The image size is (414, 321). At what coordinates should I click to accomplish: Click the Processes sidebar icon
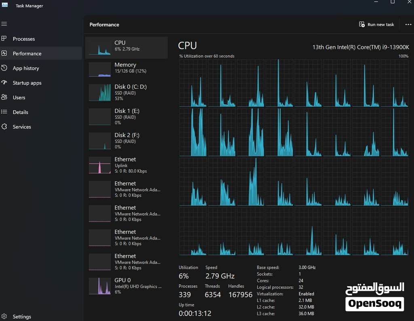[x=4, y=38]
